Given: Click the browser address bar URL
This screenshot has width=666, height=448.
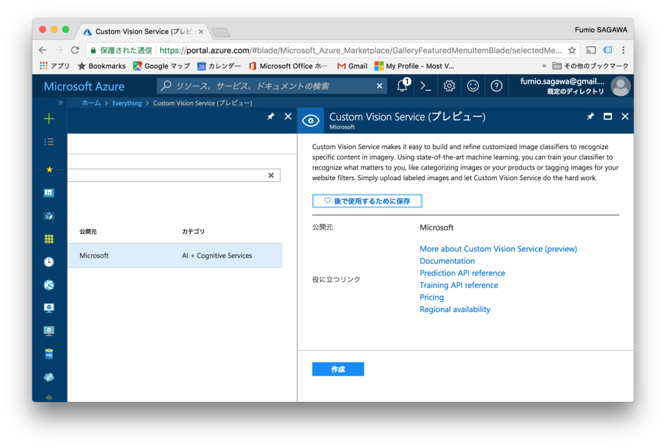Looking at the screenshot, I should [360, 51].
